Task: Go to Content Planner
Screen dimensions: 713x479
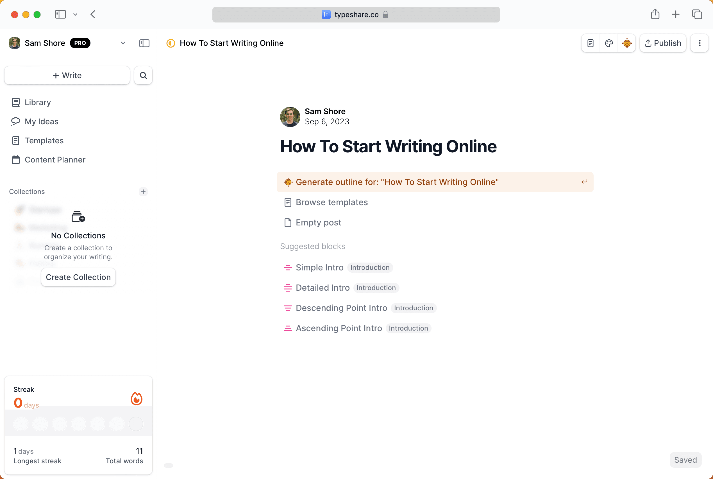Action: (x=55, y=160)
